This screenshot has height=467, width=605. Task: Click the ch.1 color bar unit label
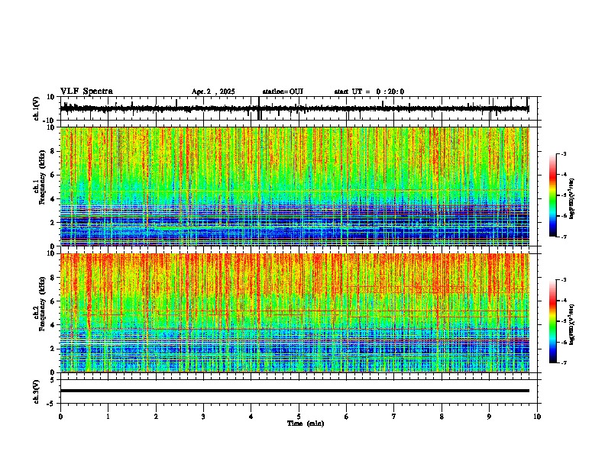[572, 198]
